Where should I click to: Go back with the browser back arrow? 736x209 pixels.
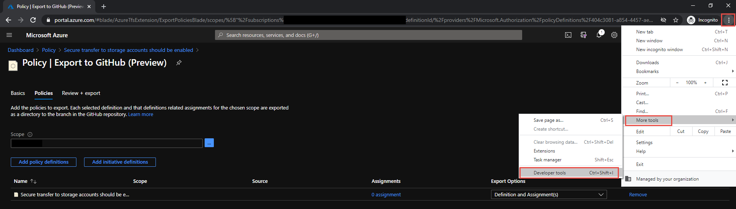click(x=8, y=20)
